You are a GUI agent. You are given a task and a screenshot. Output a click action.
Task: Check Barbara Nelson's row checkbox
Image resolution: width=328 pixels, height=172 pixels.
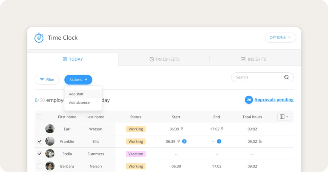pos(40,166)
